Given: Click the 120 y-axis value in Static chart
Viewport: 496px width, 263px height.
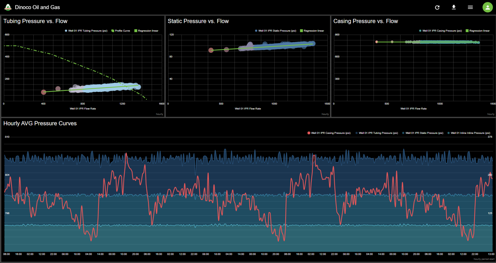Looking at the screenshot, I should [171, 35].
